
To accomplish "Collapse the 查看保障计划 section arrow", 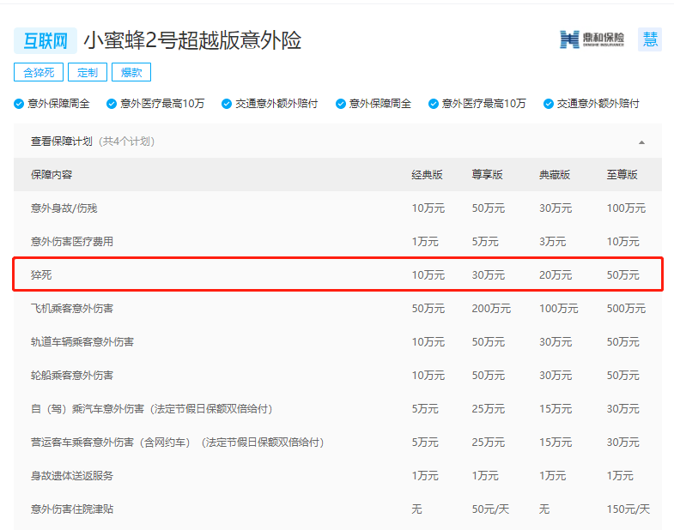I will 641,142.
